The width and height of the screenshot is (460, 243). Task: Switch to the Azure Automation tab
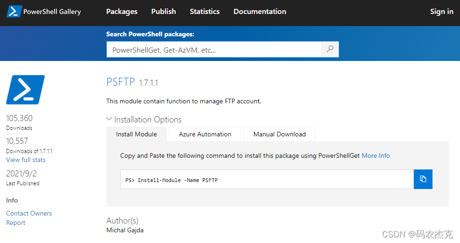tap(205, 134)
